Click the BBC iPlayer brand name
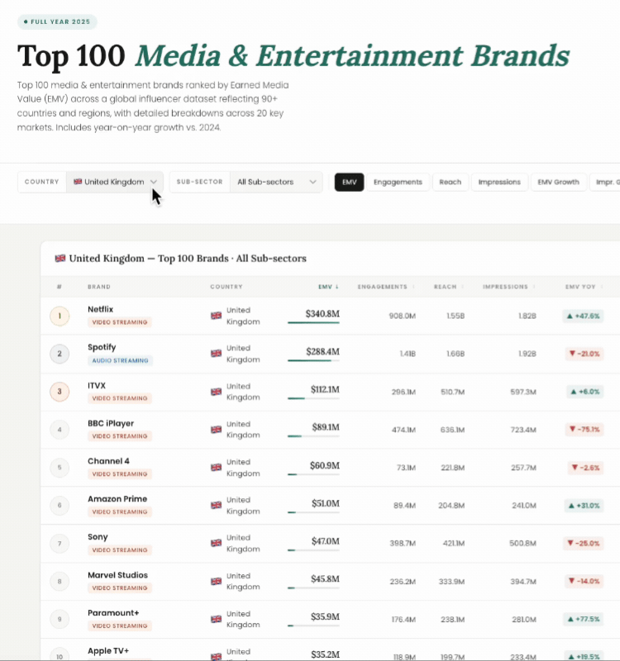The image size is (620, 661). (111, 423)
